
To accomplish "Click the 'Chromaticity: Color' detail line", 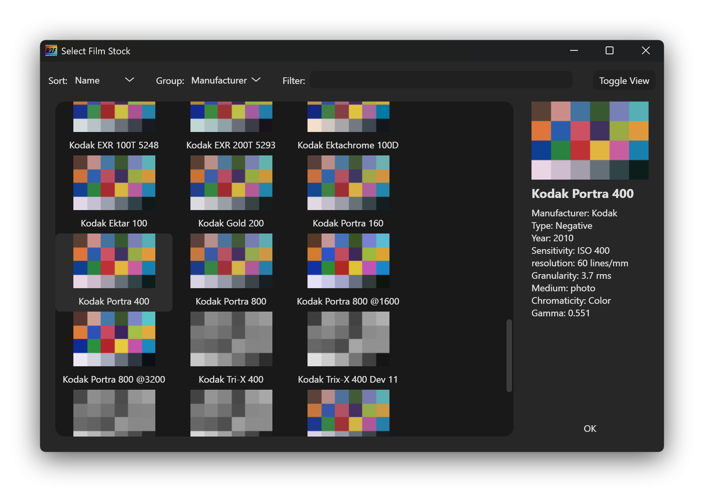I will point(571,301).
